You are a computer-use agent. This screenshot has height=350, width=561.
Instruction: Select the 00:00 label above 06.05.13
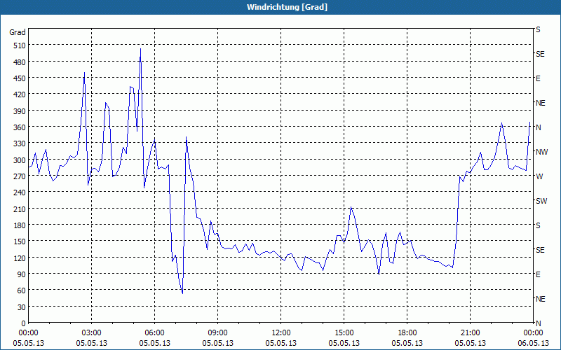(533, 333)
